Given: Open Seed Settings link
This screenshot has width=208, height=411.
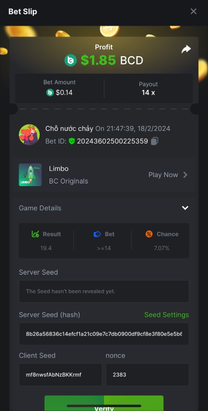Looking at the screenshot, I should click(166, 315).
